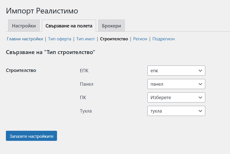Viewport: 230px width, 154px height.
Task: Expand the ПК dropdown showing Изберете
Action: [176, 97]
